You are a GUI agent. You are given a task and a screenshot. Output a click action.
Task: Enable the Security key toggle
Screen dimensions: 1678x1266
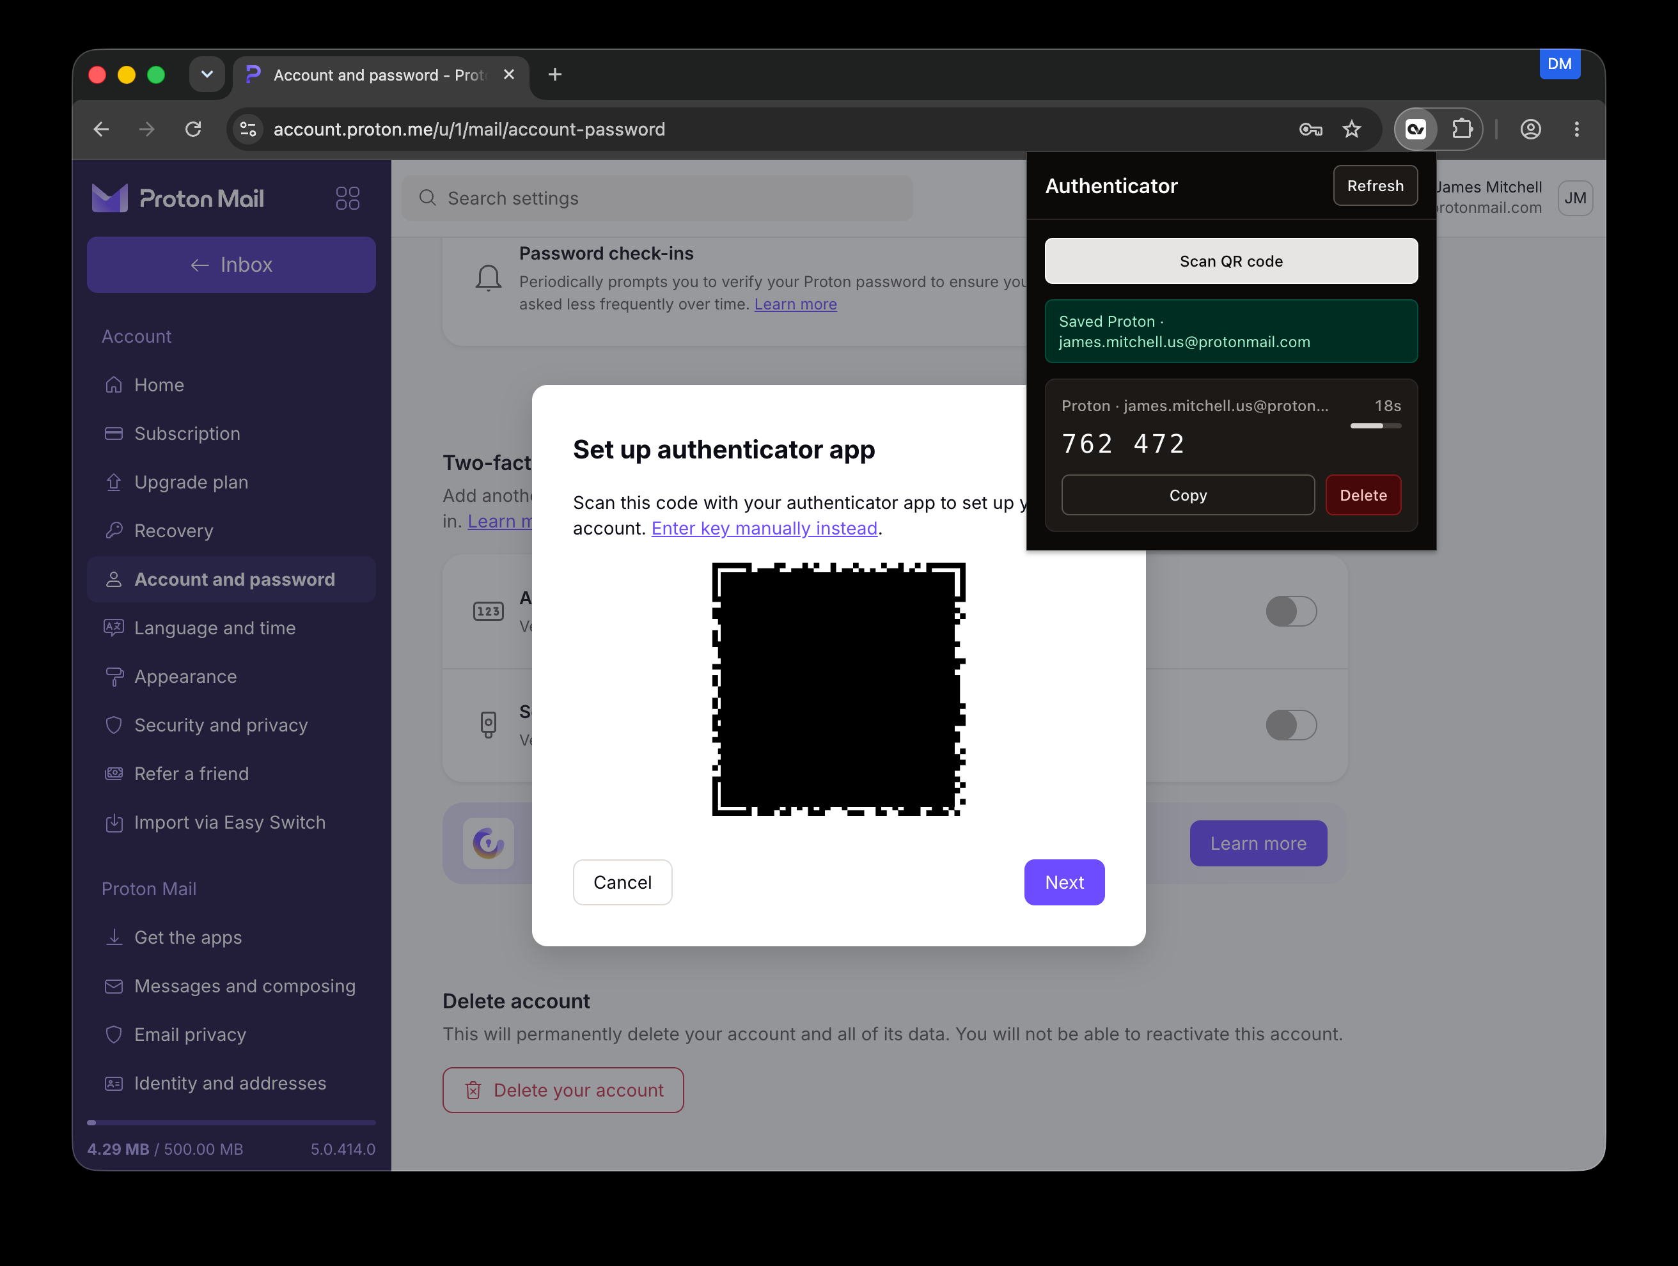pos(1291,725)
